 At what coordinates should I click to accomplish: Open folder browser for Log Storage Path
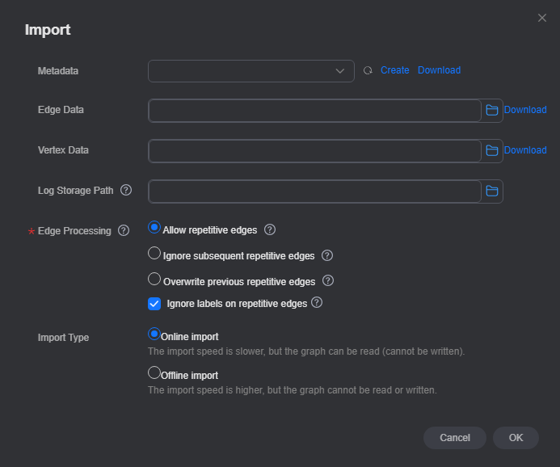492,191
